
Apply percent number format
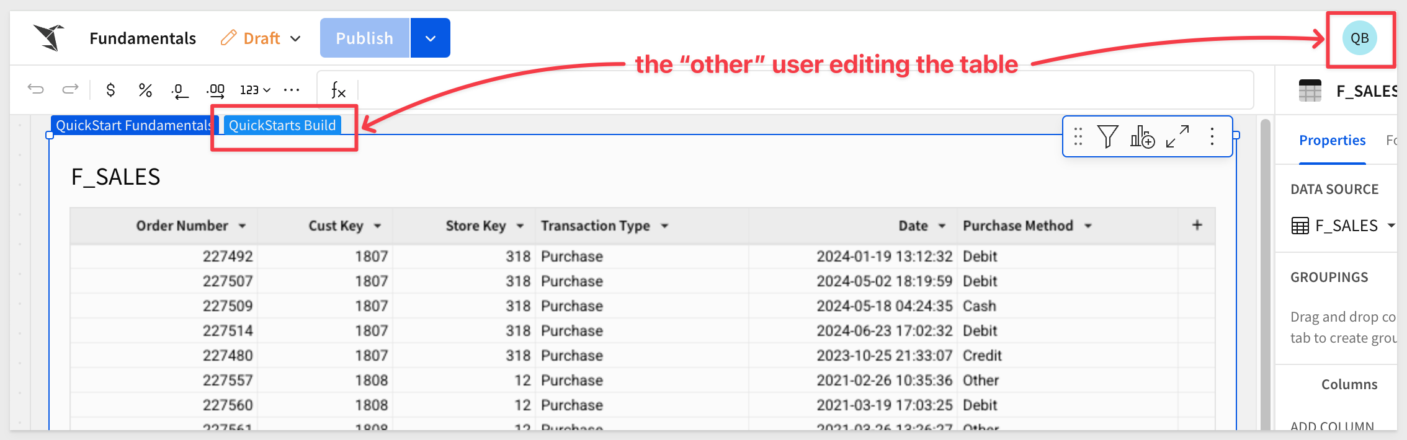(145, 90)
